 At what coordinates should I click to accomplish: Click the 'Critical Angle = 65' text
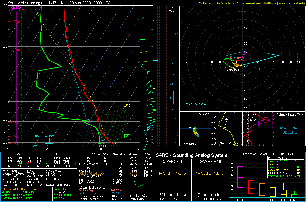(x=197, y=104)
